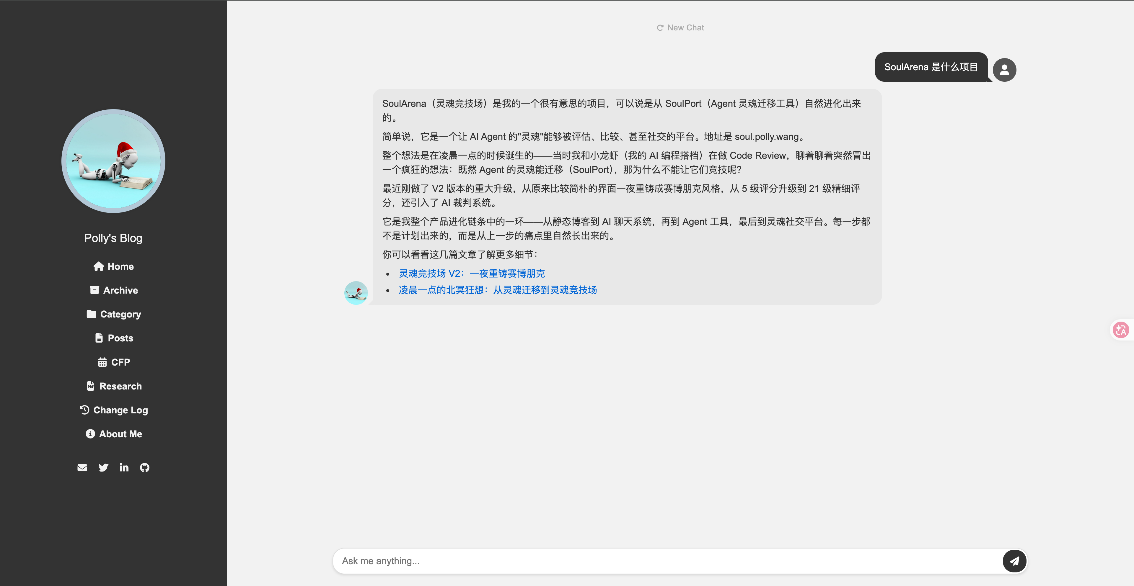
Task: Open the email contact icon
Action: tap(82, 468)
